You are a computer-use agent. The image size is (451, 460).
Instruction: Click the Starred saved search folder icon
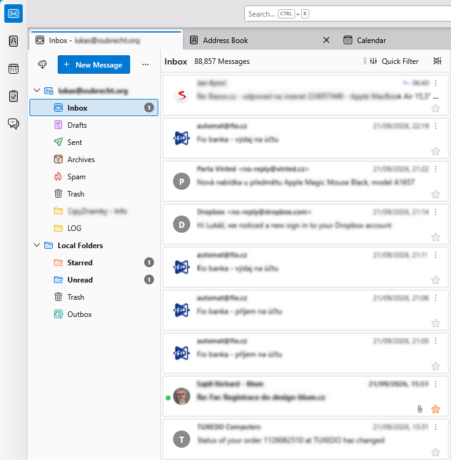tap(58, 263)
